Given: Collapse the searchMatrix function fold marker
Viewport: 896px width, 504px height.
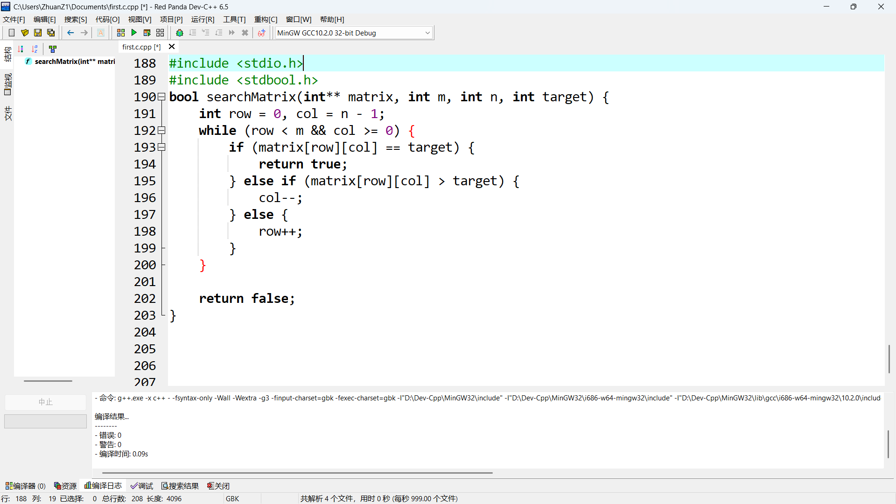Looking at the screenshot, I should [162, 97].
